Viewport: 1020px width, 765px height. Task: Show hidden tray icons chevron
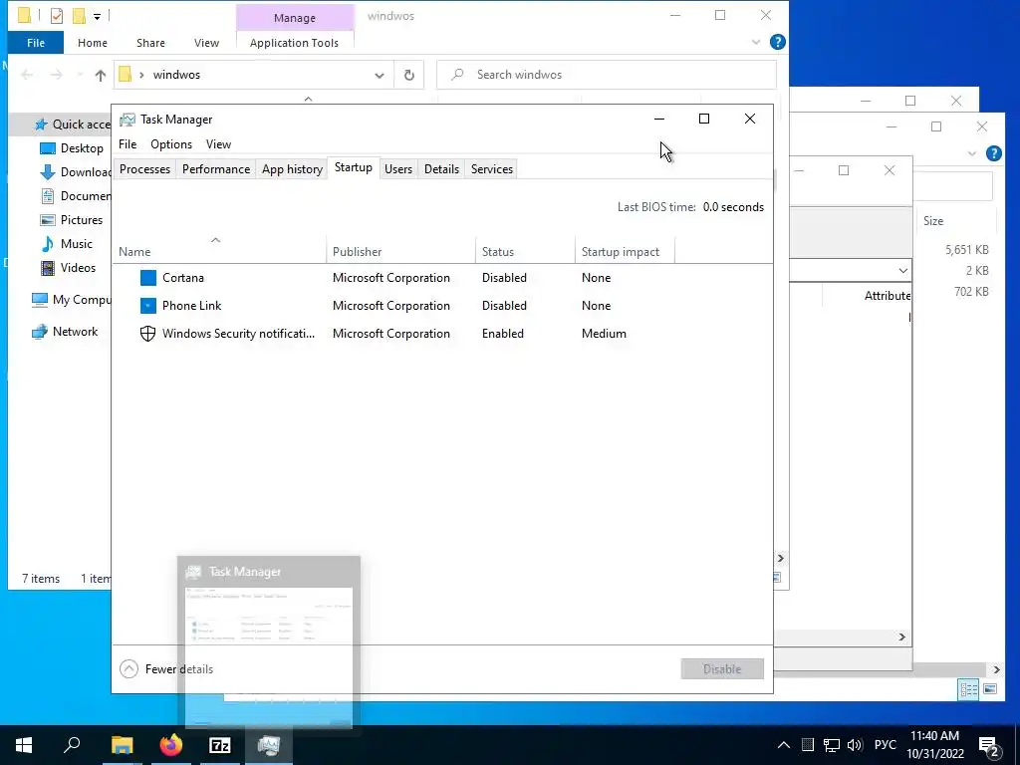point(784,745)
